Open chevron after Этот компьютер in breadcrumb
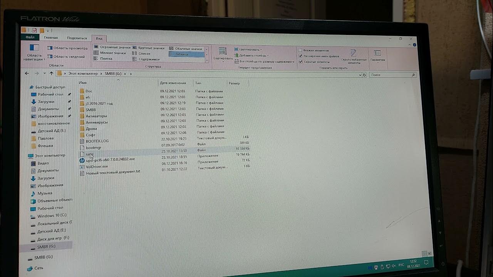This screenshot has height=277, width=493. click(x=101, y=73)
